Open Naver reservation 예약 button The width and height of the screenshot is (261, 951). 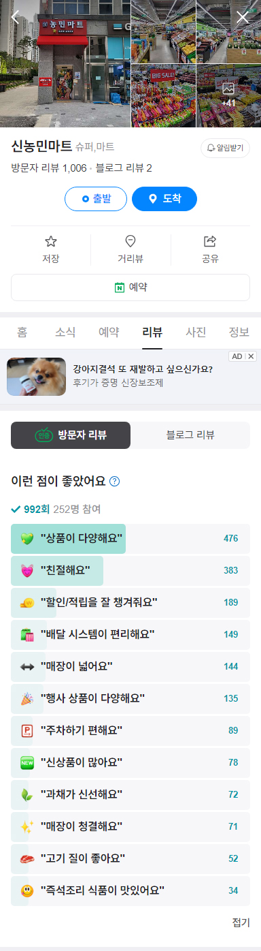click(130, 287)
